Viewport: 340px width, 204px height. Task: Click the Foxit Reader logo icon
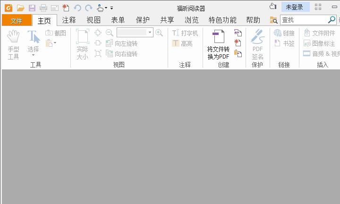coord(8,8)
